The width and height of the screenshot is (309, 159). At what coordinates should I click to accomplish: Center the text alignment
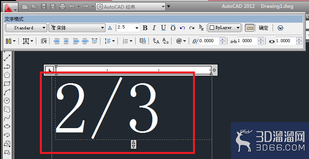tap(66, 41)
